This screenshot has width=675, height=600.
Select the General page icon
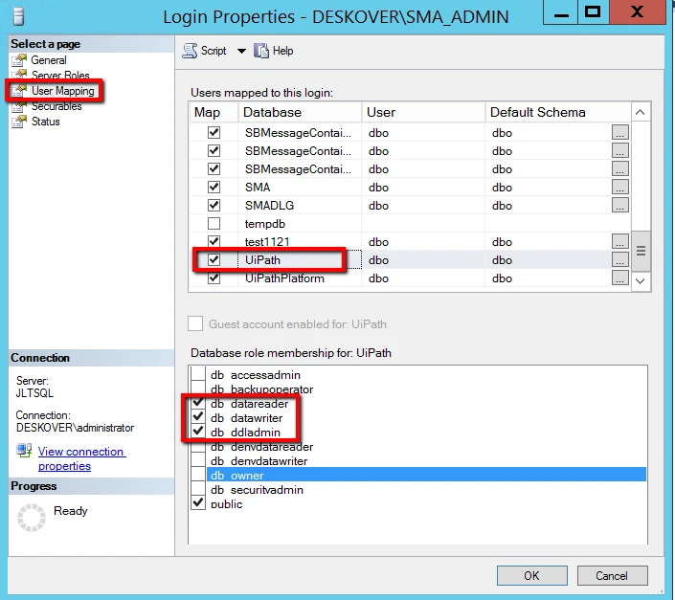(19, 60)
